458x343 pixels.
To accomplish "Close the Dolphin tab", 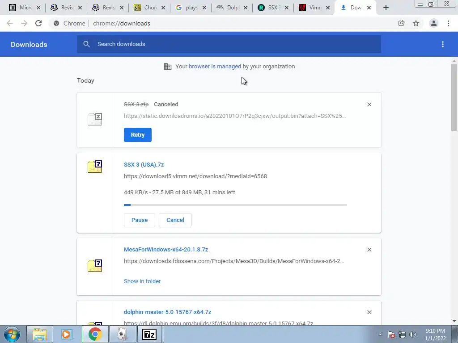I will click(x=246, y=8).
